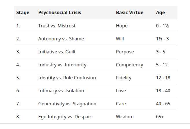This screenshot has width=190, height=129.
Task: Click the Initiative vs. Guilt text
Action: [x=57, y=52]
